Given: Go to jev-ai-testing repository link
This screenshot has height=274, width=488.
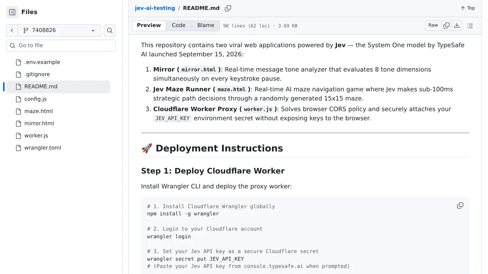Looking at the screenshot, I should (155, 8).
